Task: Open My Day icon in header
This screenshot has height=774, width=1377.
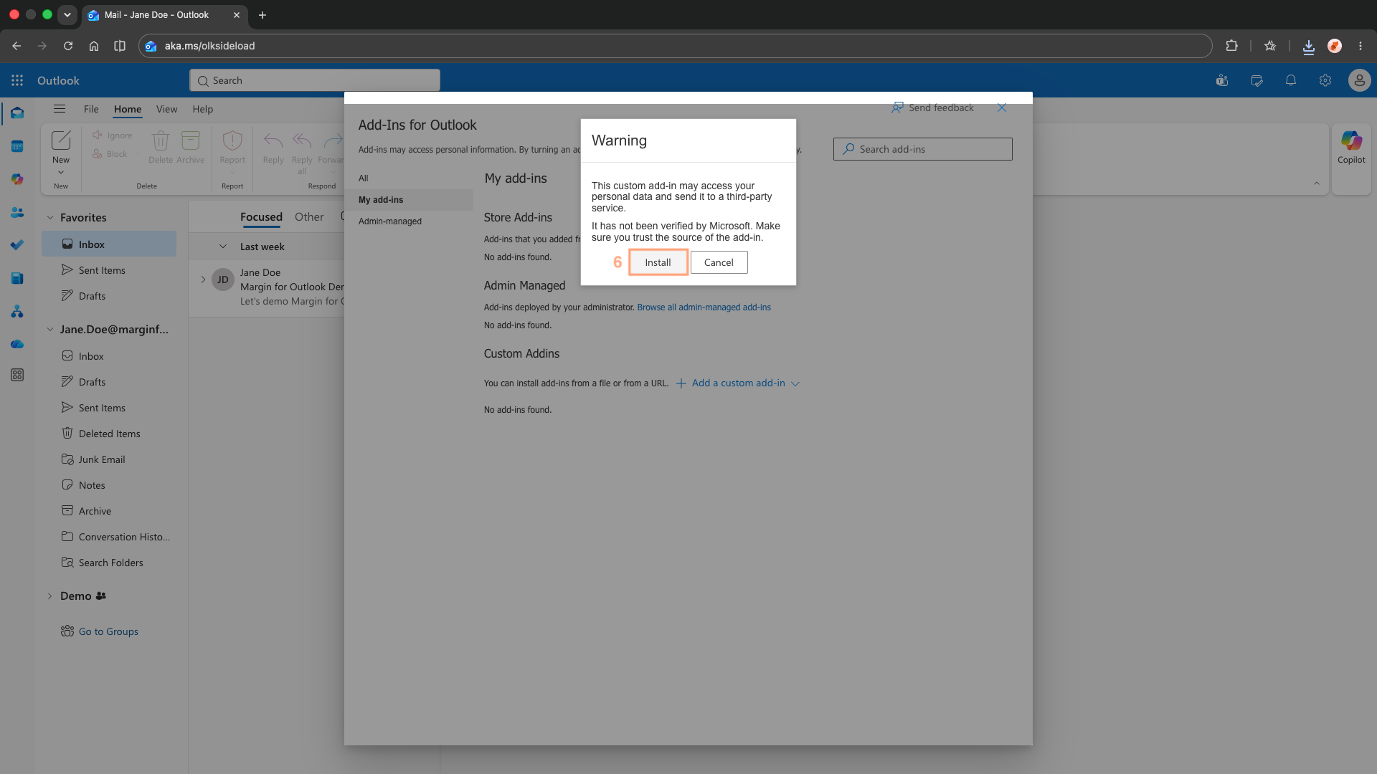Action: [x=1257, y=80]
